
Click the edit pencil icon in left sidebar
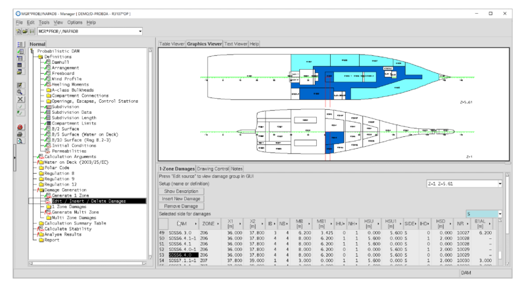click(20, 86)
